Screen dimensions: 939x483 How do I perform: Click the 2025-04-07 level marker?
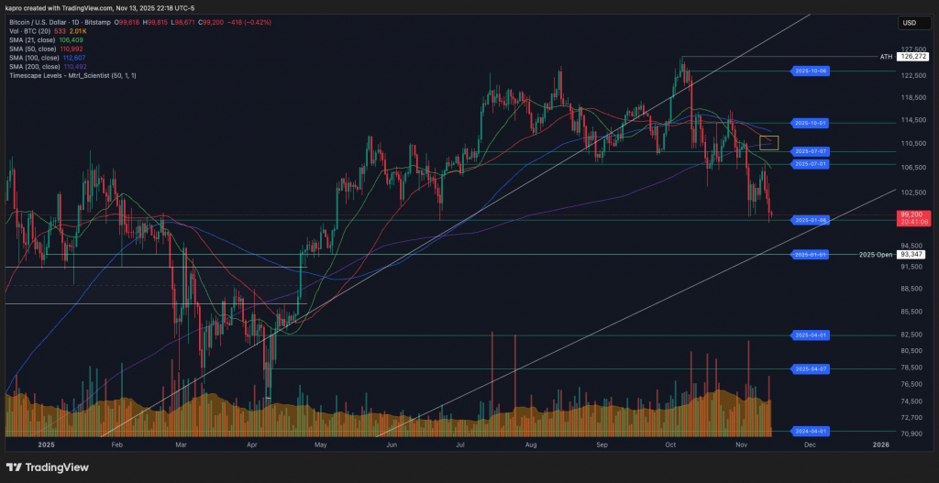[x=812, y=368]
